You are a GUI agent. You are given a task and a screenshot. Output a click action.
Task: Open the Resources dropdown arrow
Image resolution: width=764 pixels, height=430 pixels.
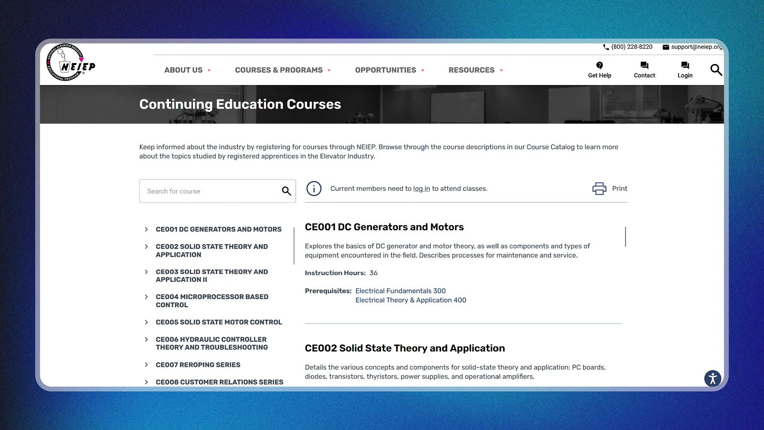(x=501, y=70)
